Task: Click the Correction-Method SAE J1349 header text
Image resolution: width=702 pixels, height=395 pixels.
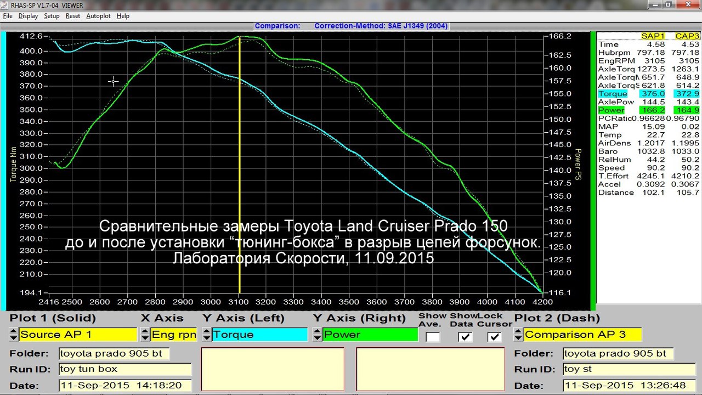Action: 381,26
